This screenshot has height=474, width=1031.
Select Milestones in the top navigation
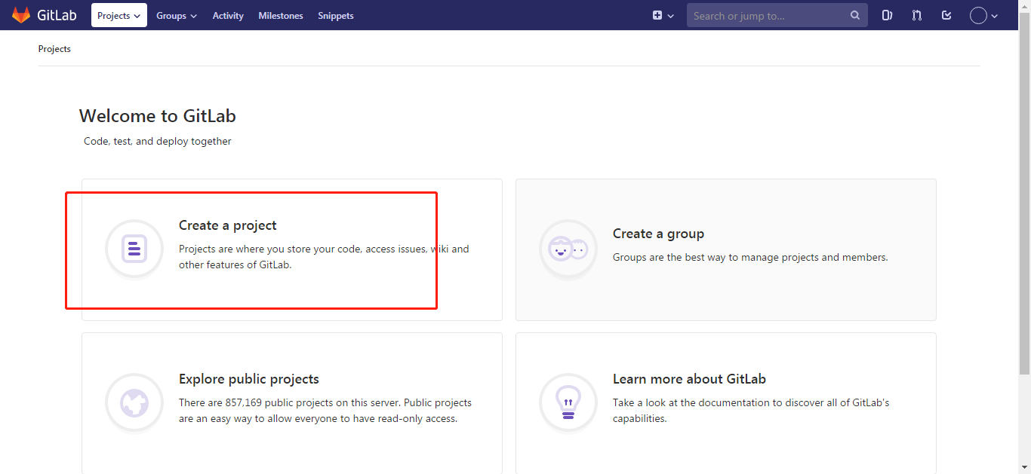tap(280, 15)
